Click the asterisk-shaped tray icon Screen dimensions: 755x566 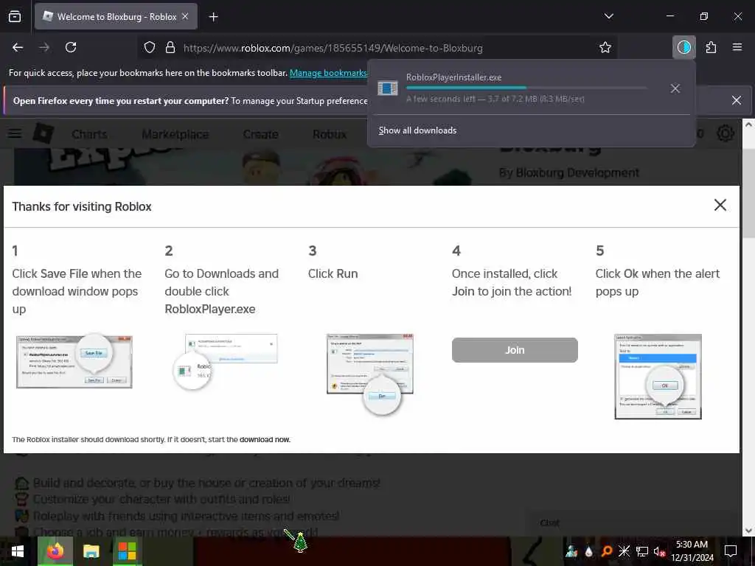tap(624, 551)
